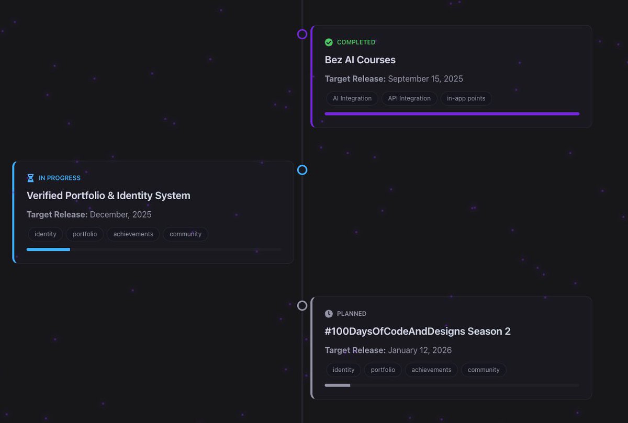Click the achievements tag in Season 2 card

(x=431, y=370)
